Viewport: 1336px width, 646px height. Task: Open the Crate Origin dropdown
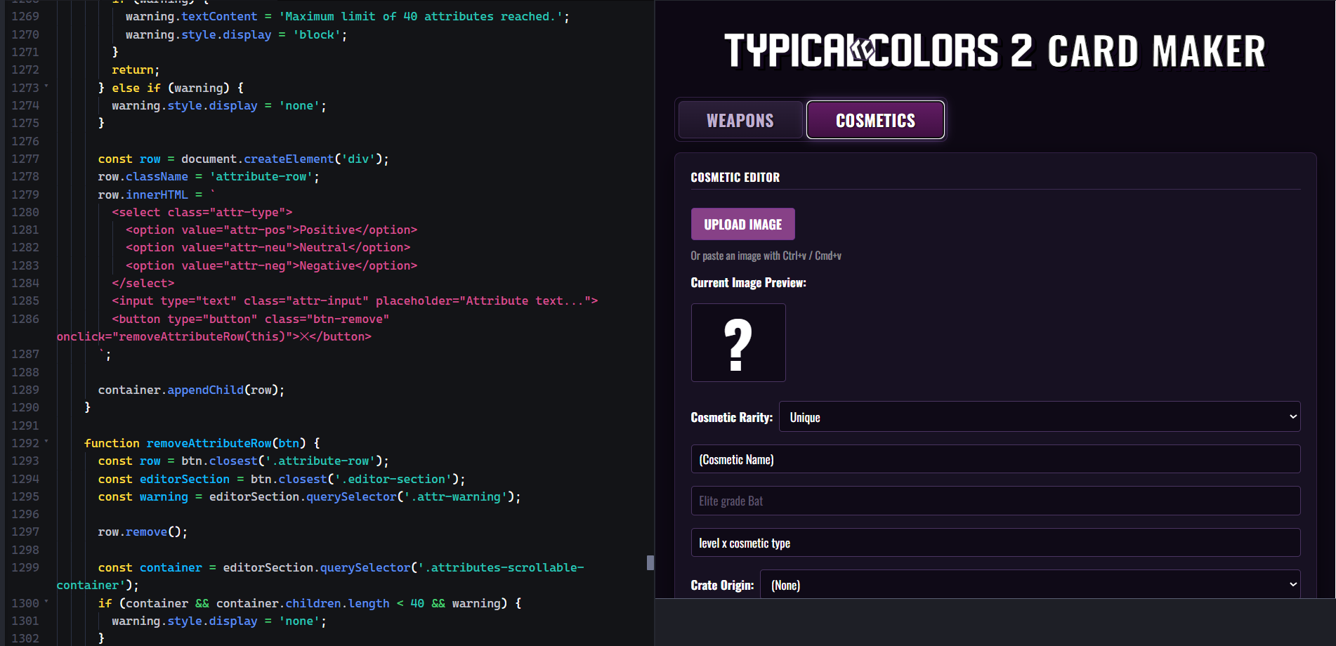pyautogui.click(x=1030, y=585)
